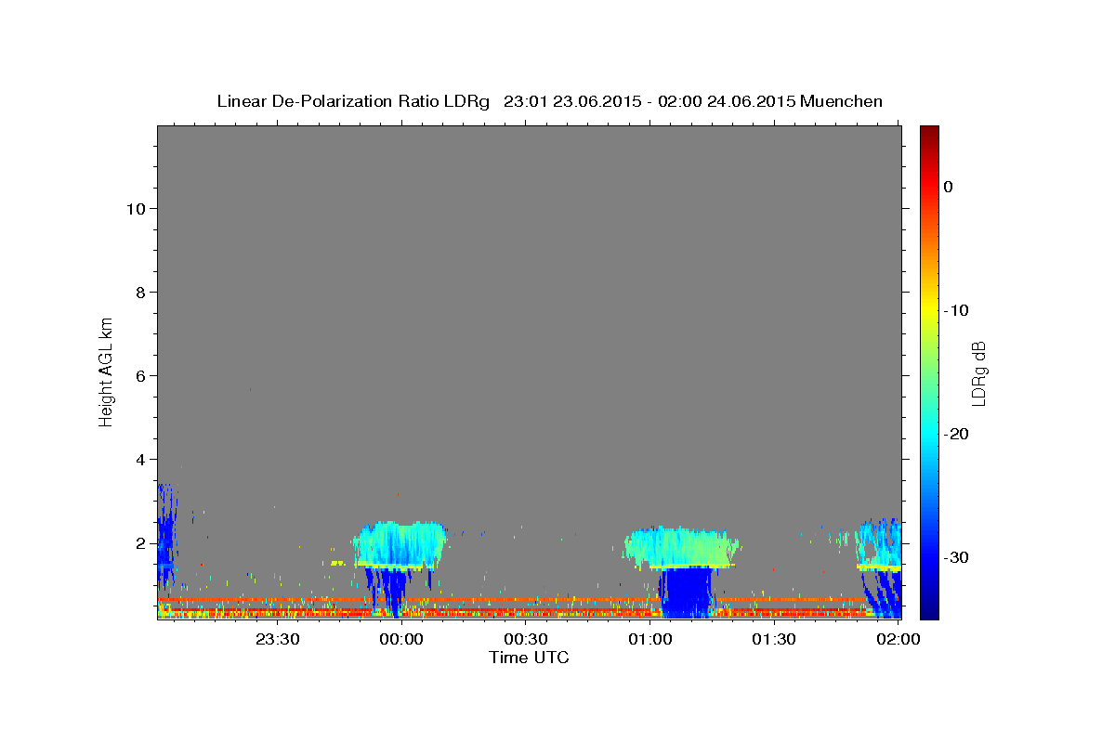The image size is (1115, 743).
Task: Click the dark blue bottom of colorbar
Action: pos(929,608)
